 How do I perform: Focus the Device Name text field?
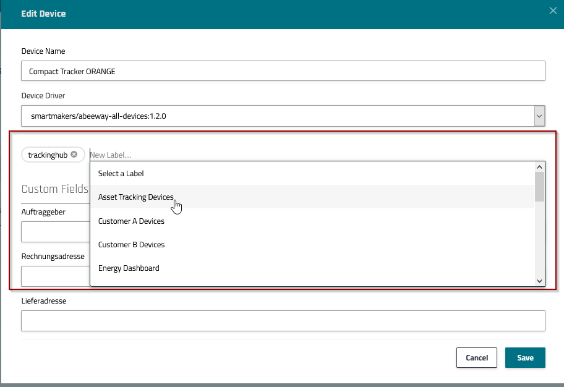click(283, 71)
